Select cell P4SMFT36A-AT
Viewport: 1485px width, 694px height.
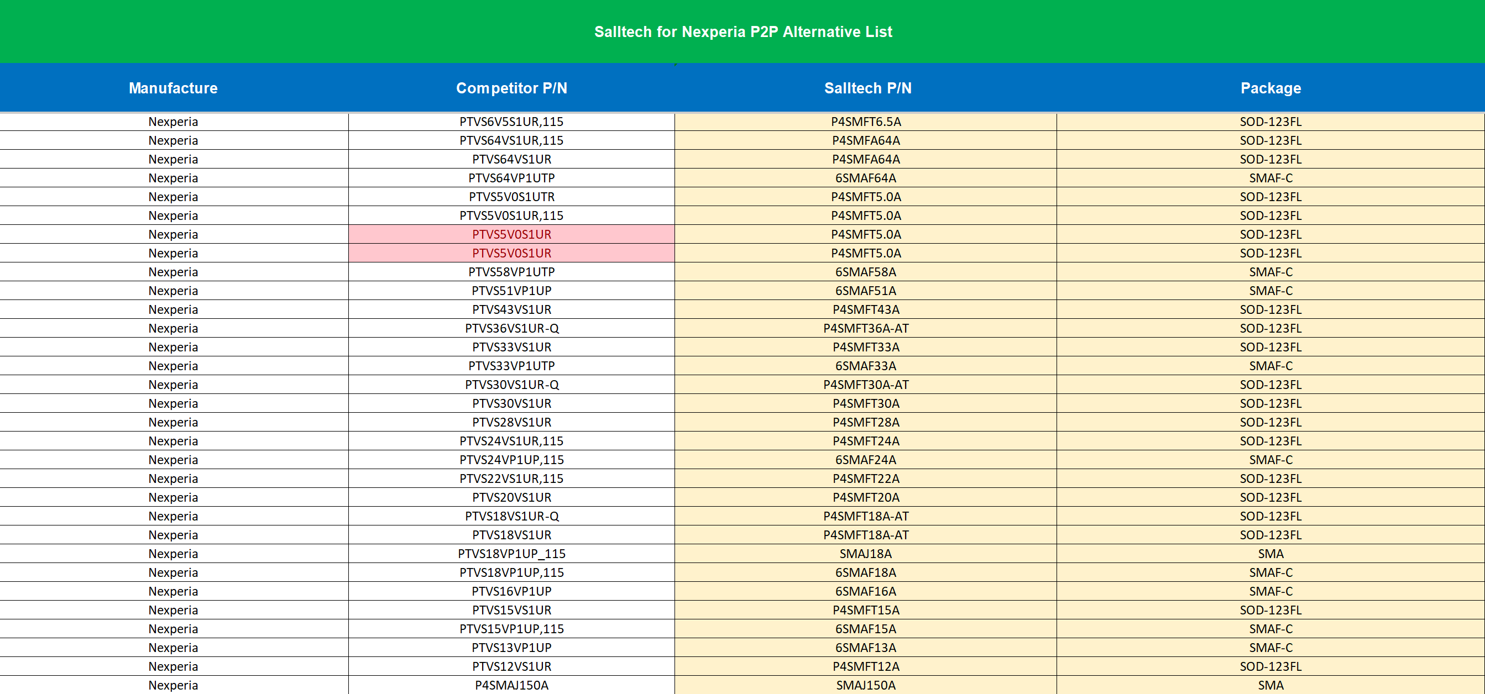[865, 328]
